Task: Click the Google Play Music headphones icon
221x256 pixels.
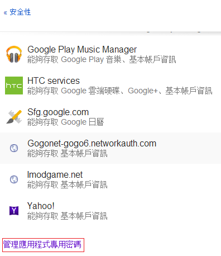Action: click(x=14, y=54)
